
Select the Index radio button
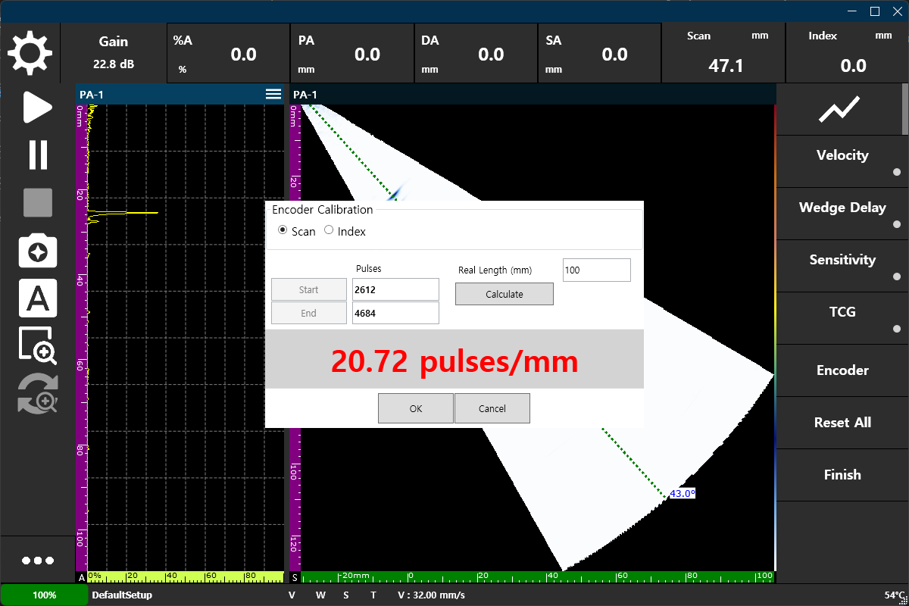[329, 230]
